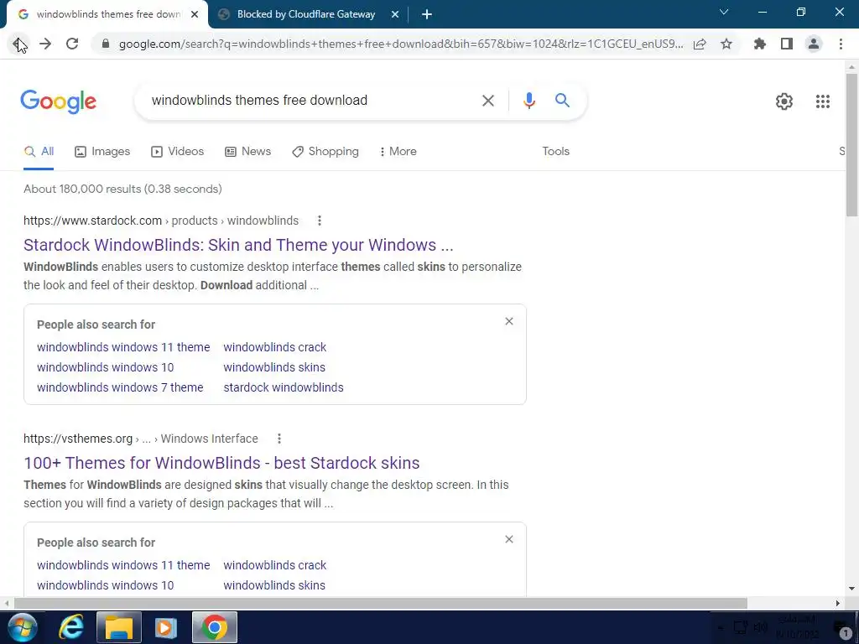Screen dimensions: 859x644
Task: Click the scroll down arrow of vertical scrollbar
Action: (x=851, y=589)
